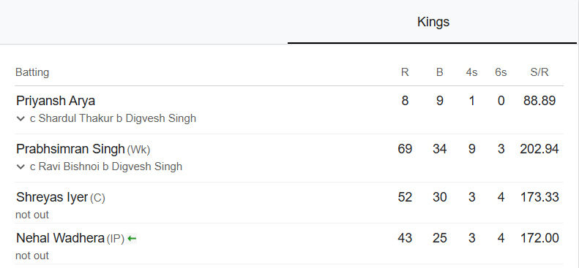Click on Shreyas Iyer's name
This screenshot has width=579, height=268.
(x=52, y=197)
